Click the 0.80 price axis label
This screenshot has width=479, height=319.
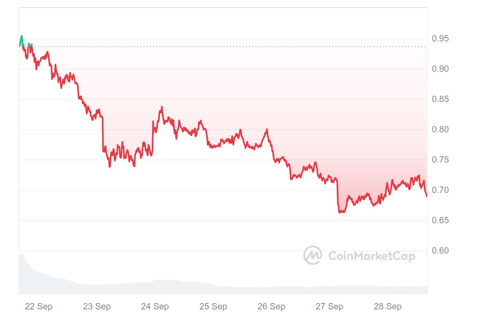(x=441, y=130)
